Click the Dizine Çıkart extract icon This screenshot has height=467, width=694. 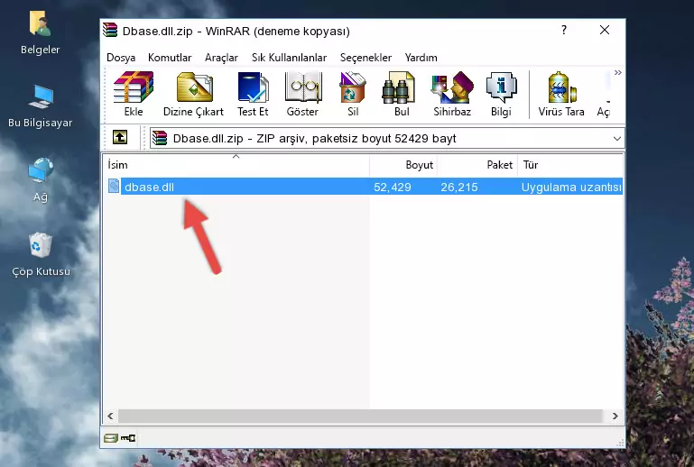[x=194, y=87]
